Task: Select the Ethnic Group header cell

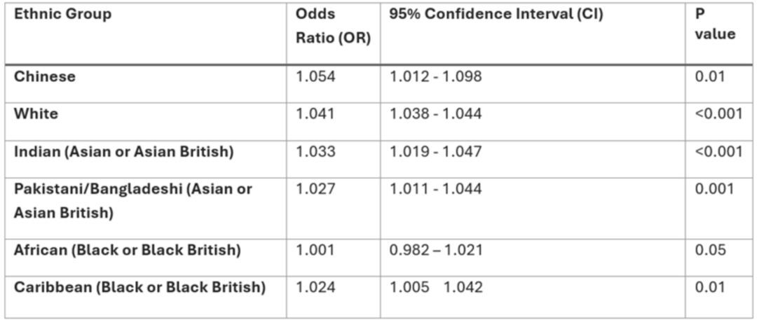Action: click(145, 34)
